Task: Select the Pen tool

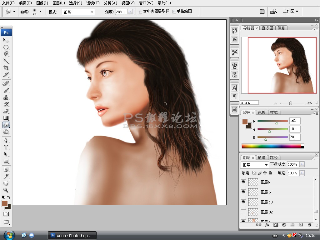Action: tap(6, 140)
